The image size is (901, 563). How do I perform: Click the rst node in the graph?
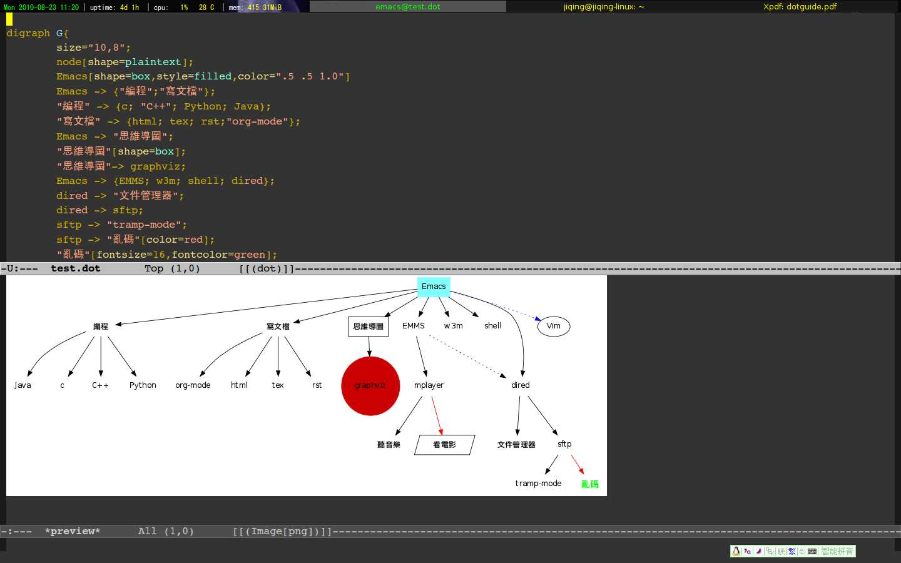click(x=317, y=385)
